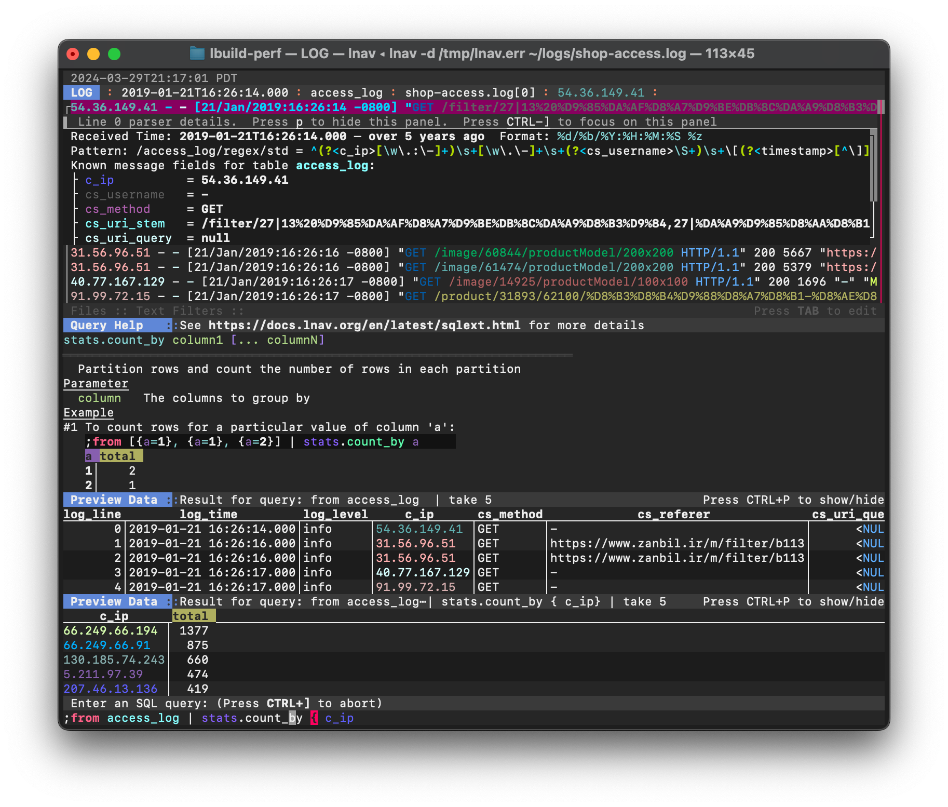
Task: Click the Parameter heading in query help
Action: point(96,383)
